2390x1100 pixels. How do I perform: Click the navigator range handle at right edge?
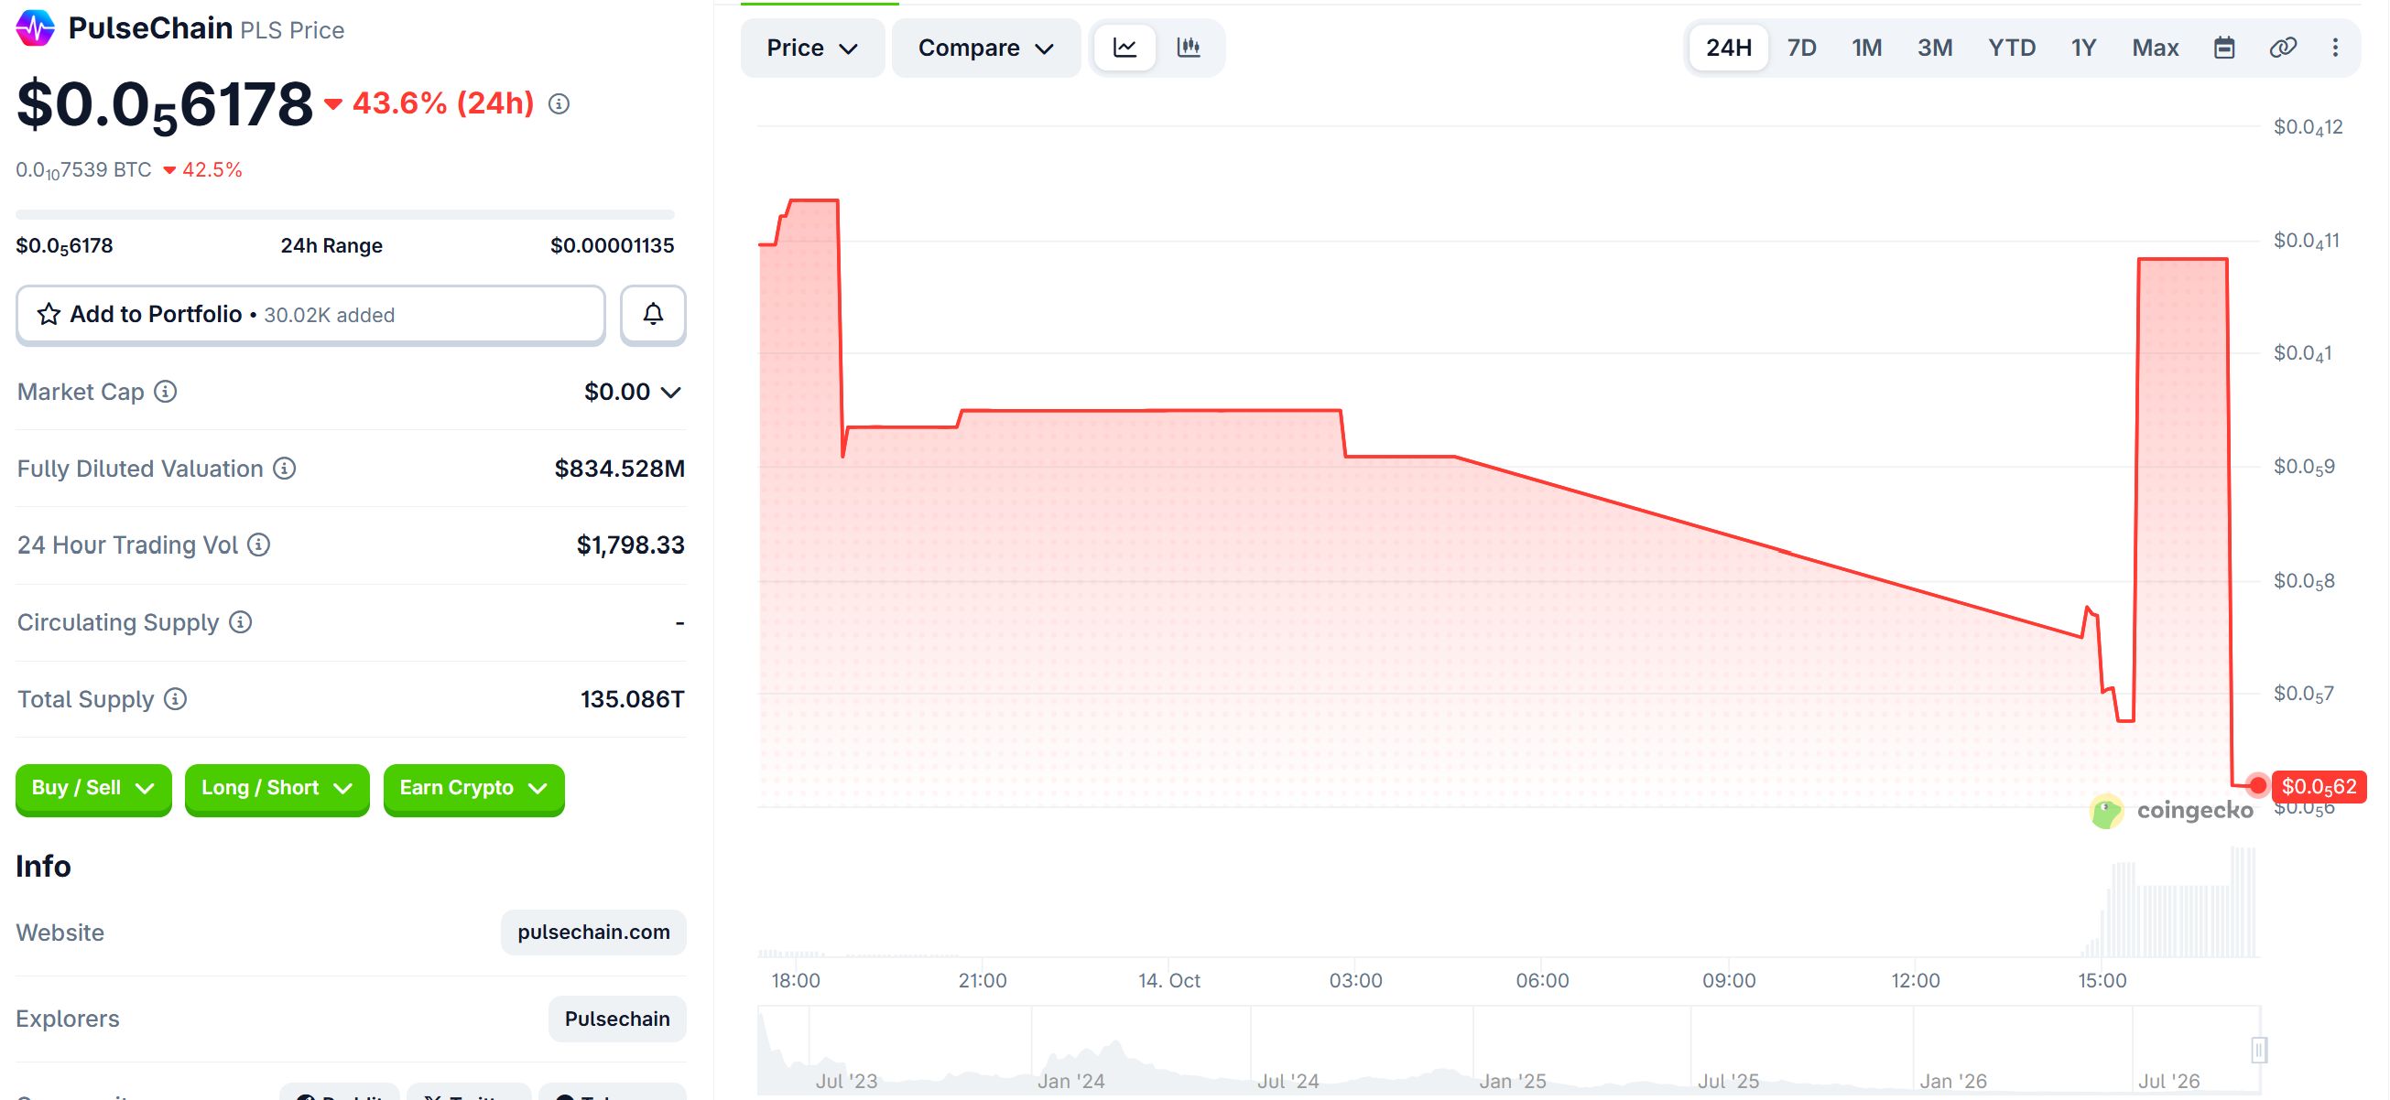(2259, 1050)
